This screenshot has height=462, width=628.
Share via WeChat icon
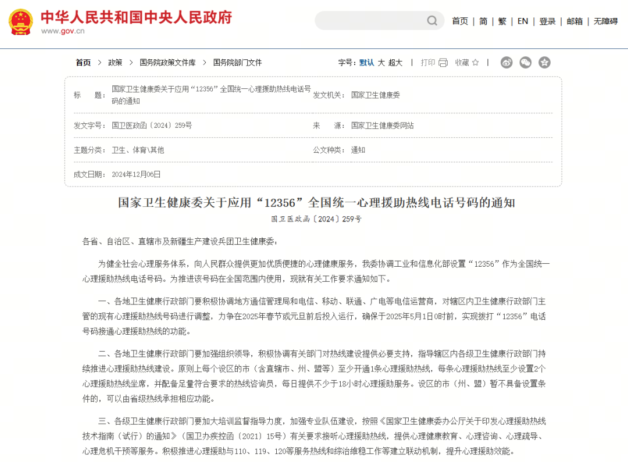[x=526, y=62]
